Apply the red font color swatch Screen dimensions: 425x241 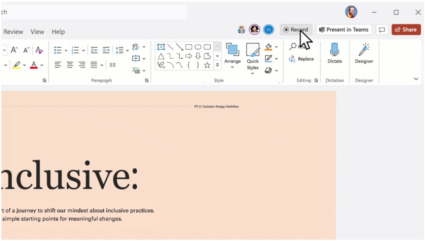(x=34, y=65)
